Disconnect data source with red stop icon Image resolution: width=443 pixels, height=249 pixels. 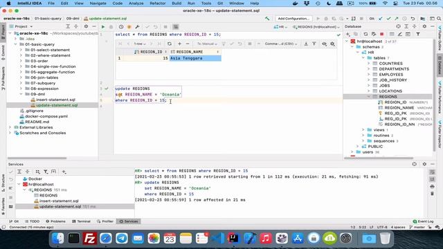pyautogui.click(x=381, y=34)
